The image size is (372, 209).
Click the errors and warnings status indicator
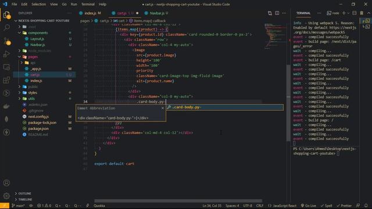tap(44, 206)
